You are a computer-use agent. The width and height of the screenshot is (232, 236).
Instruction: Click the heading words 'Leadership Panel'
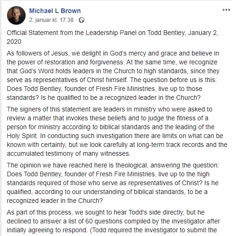(x=111, y=33)
